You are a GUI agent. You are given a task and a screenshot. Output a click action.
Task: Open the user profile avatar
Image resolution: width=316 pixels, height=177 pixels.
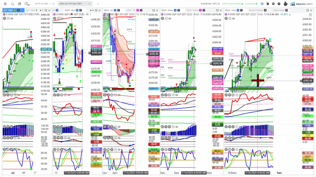(x=285, y=4)
